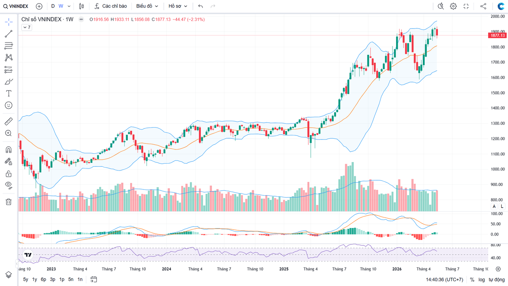Switch to the D daily interval
Image resolution: width=508 pixels, height=286 pixels.
pos(53,6)
